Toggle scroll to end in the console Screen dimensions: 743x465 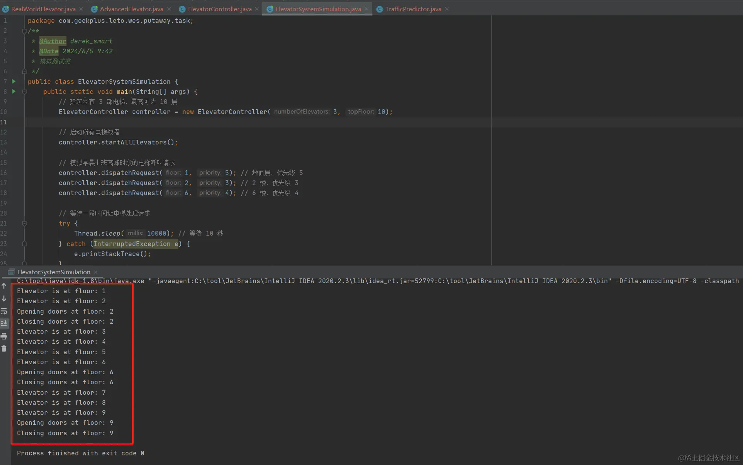[4, 323]
